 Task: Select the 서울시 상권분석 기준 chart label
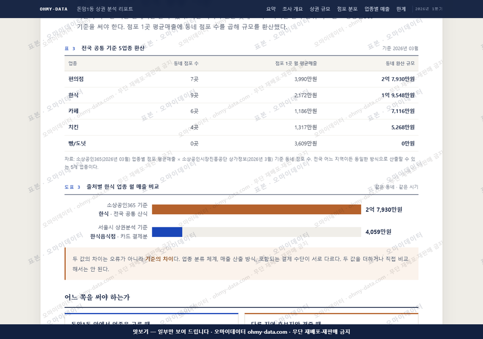123,227
